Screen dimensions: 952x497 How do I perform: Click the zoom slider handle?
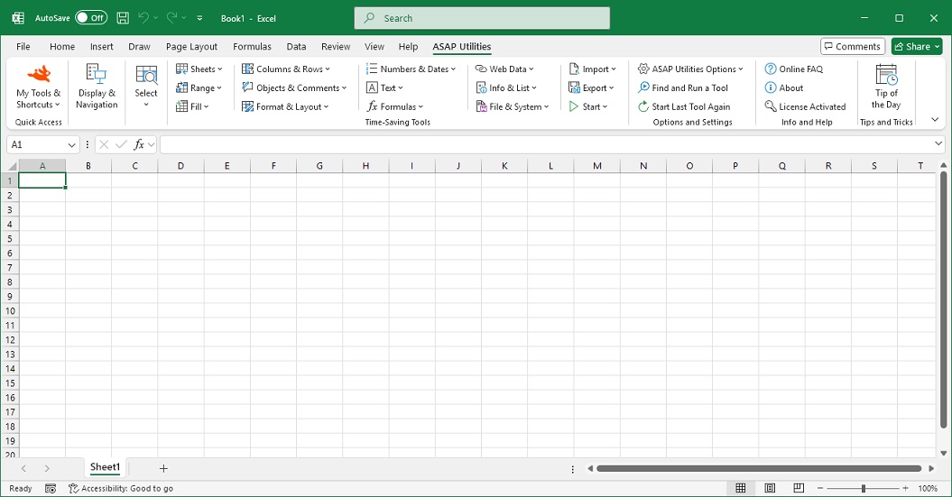point(864,489)
